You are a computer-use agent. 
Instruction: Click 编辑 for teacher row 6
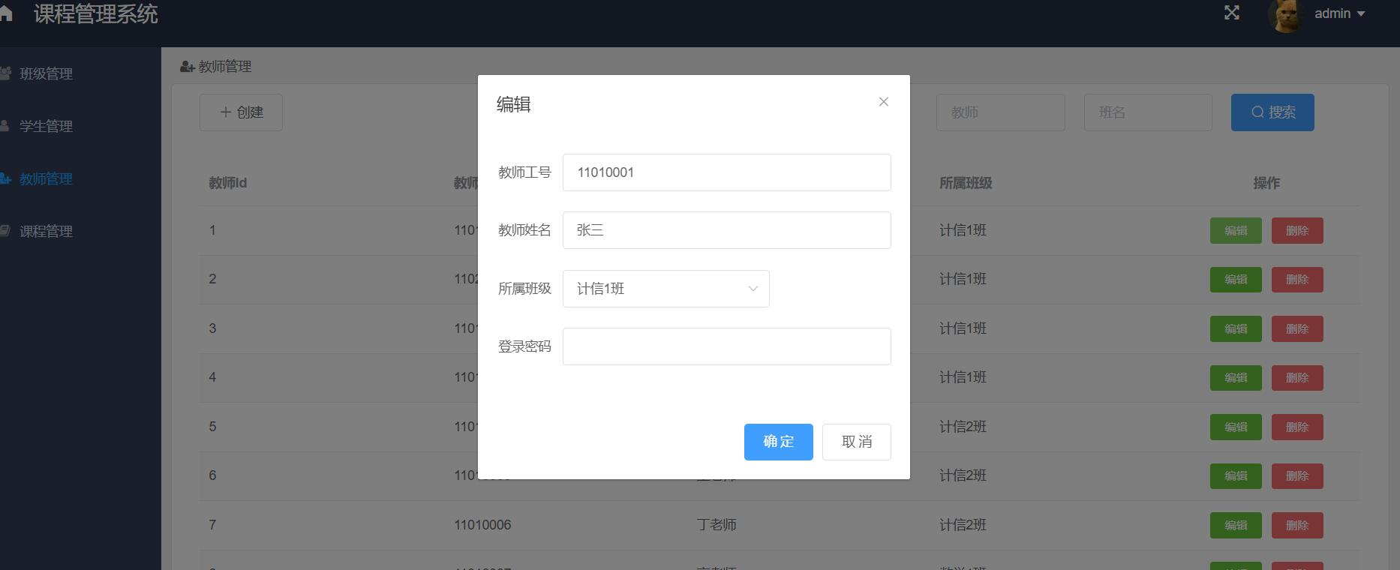coord(1236,476)
